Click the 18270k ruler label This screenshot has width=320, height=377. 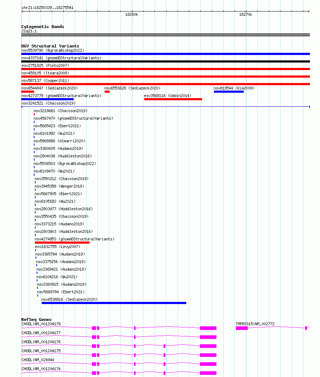coord(246,15)
